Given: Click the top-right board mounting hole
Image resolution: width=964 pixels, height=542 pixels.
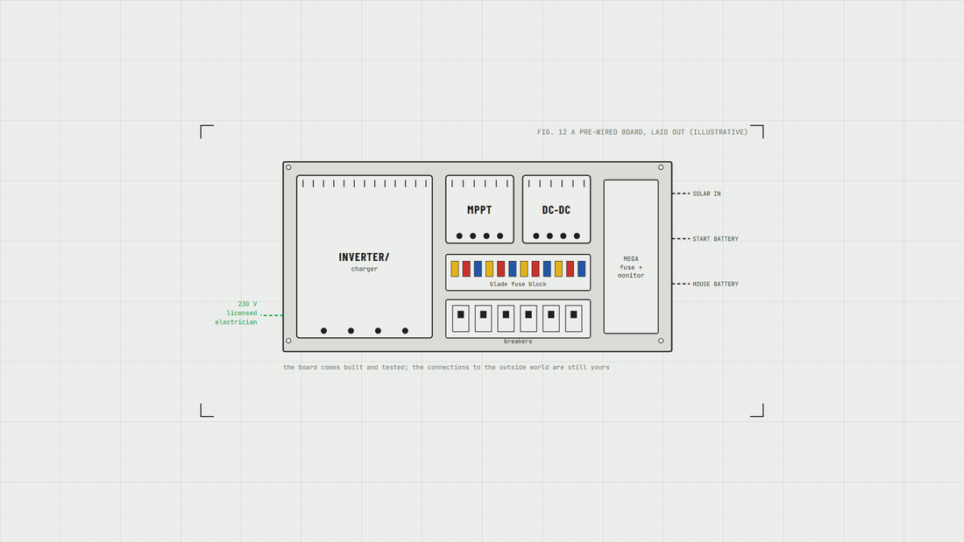Looking at the screenshot, I should (661, 167).
